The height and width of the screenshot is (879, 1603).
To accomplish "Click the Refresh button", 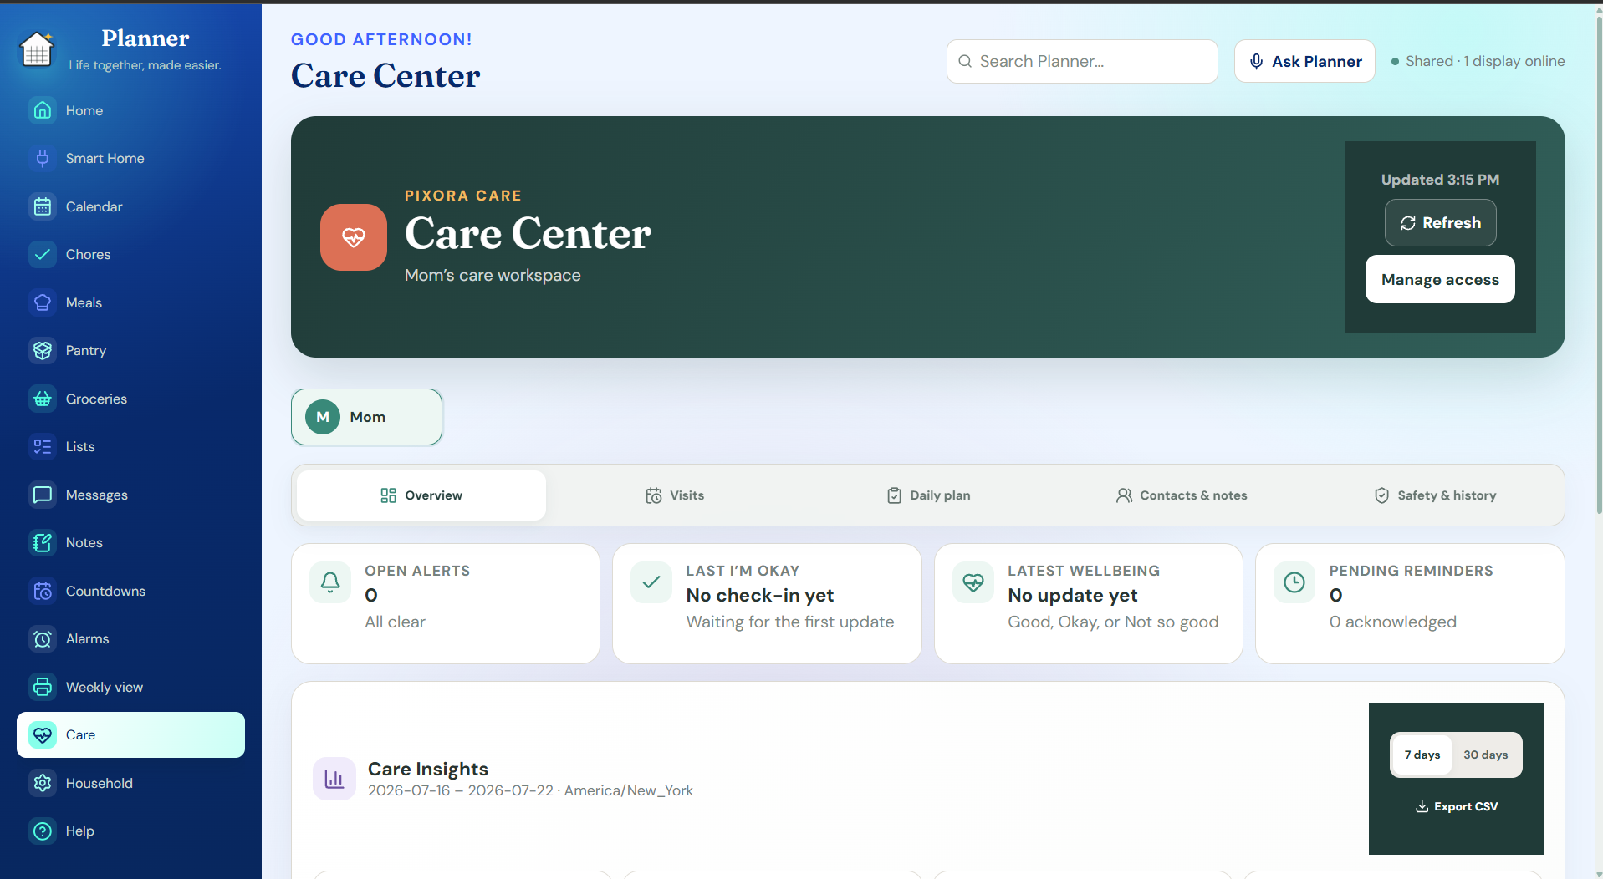I will click(x=1440, y=223).
